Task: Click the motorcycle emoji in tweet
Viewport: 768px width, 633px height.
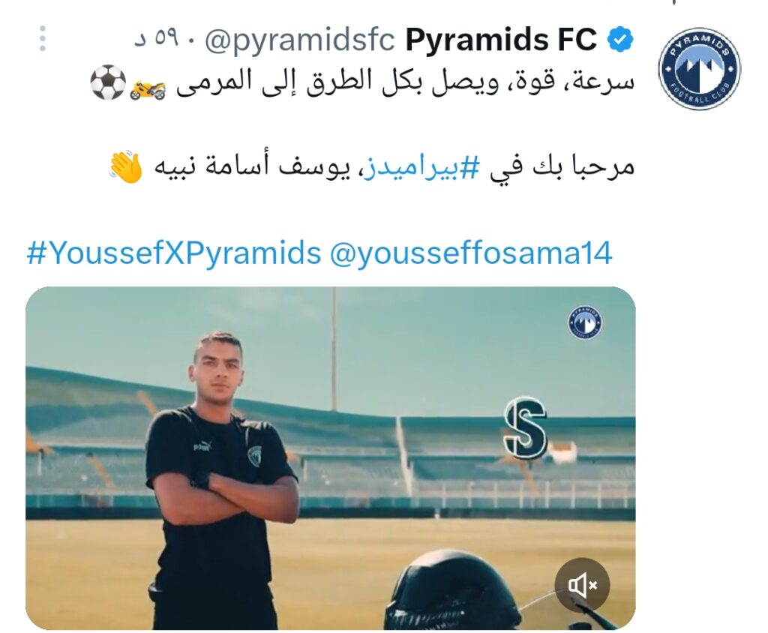Action: pyautogui.click(x=148, y=89)
